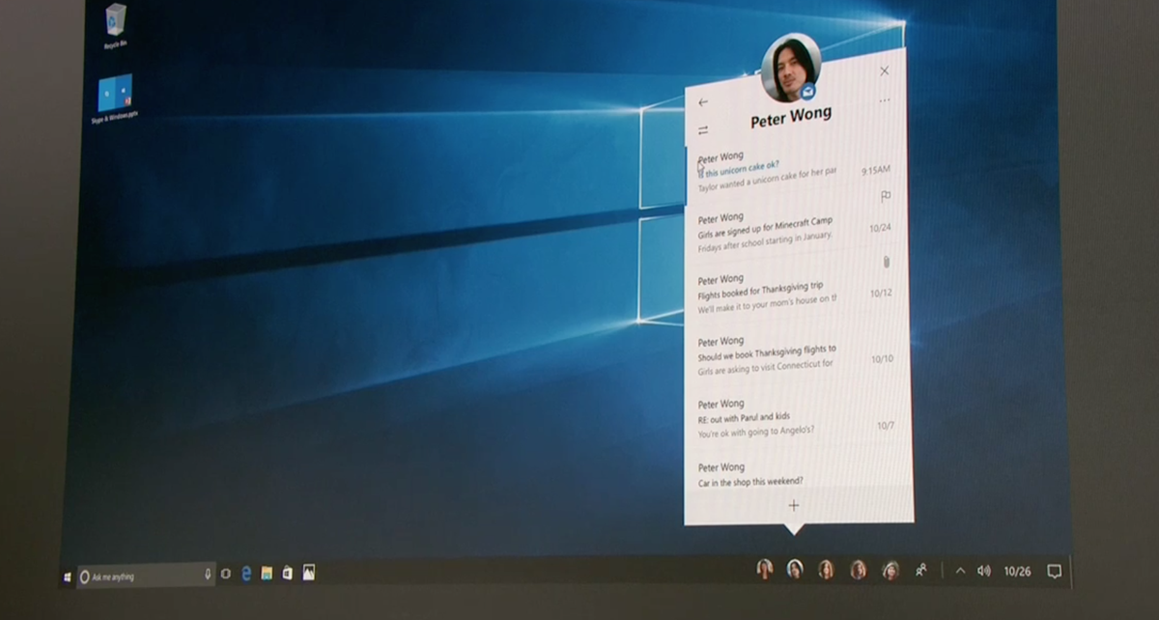Viewport: 1159px width, 620px height.
Task: Expand the hidden icons chevron in the tray
Action: (x=961, y=571)
